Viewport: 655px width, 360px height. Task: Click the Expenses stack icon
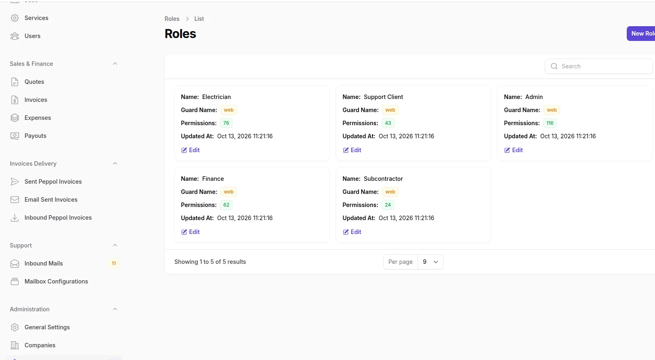15,118
